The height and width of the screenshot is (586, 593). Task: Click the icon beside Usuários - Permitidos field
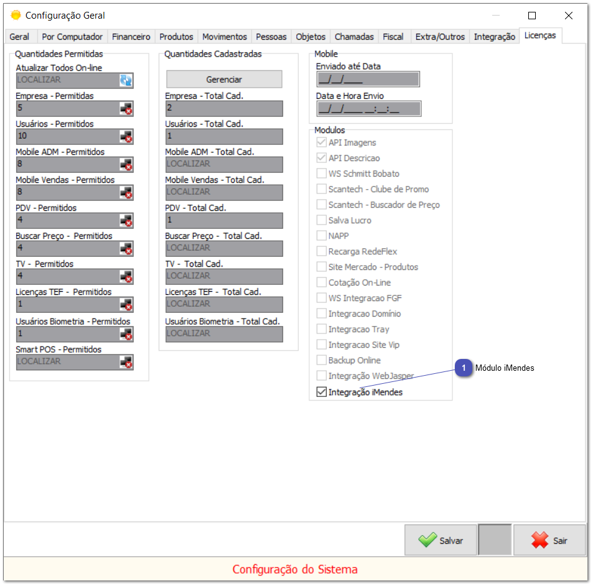tap(126, 137)
